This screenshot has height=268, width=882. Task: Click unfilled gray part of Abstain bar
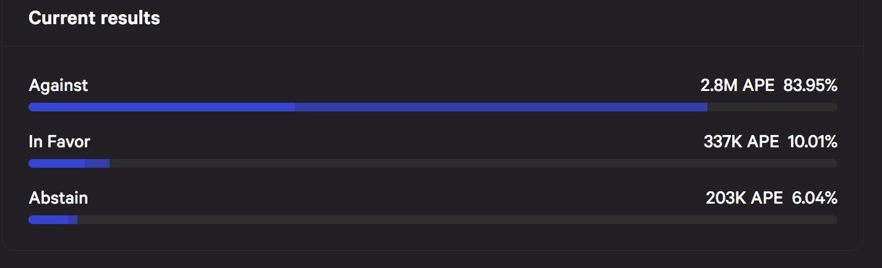[457, 220]
